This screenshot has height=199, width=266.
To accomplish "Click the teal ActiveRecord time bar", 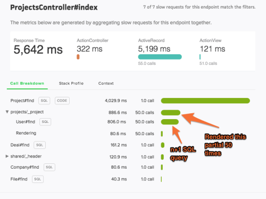I will [x=160, y=57].
